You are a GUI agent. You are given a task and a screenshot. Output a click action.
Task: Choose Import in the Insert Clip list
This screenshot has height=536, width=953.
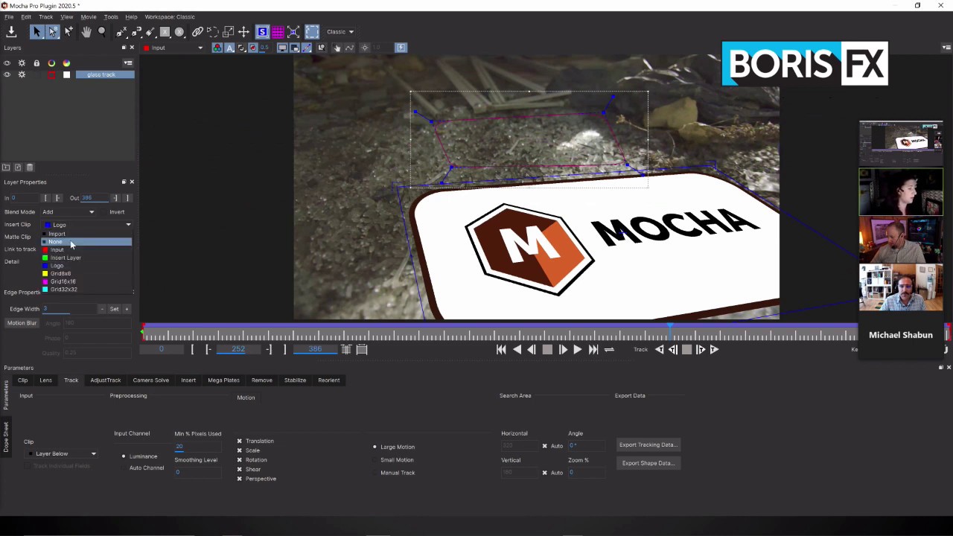pos(86,234)
